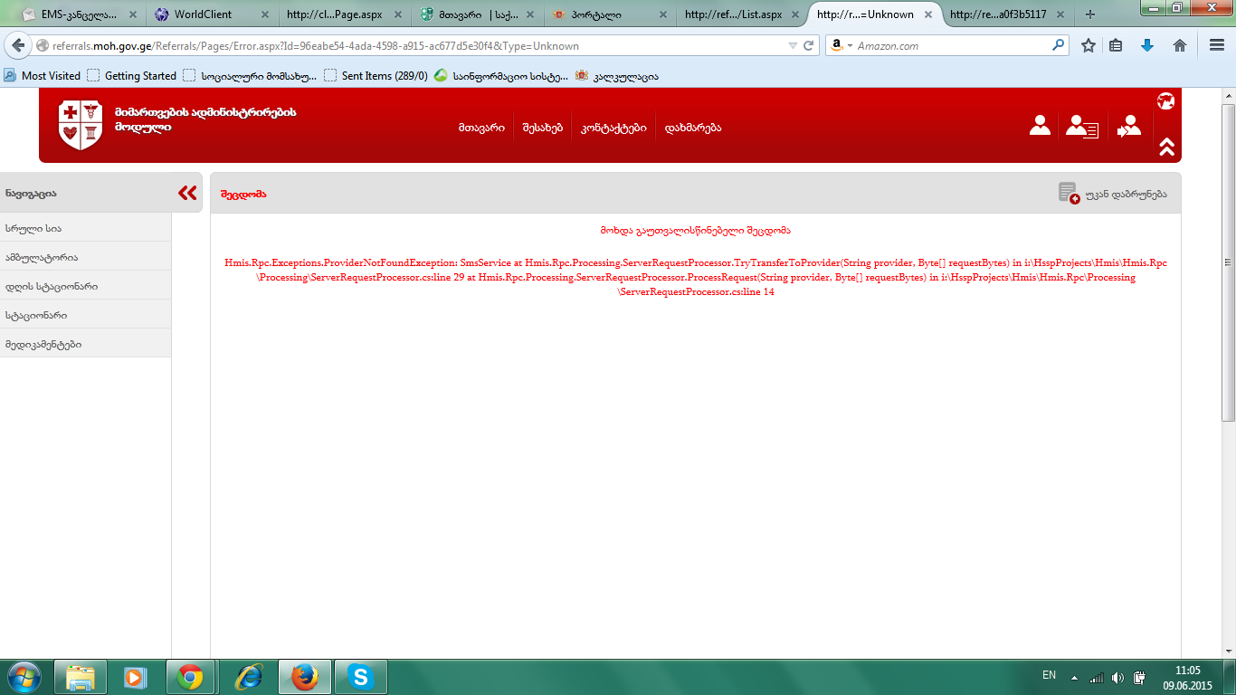Image resolution: width=1236 pixels, height=695 pixels.
Task: Click the უკან დაბრუნება back link
Action: coord(1126,194)
